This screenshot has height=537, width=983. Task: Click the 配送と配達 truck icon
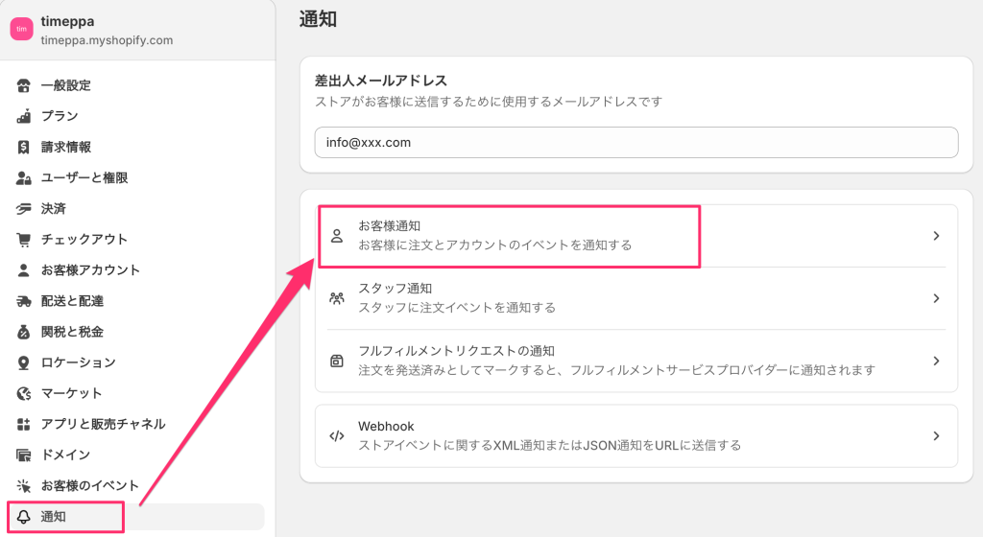point(23,301)
